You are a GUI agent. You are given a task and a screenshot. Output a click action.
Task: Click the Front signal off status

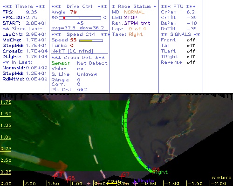(x=191, y=40)
